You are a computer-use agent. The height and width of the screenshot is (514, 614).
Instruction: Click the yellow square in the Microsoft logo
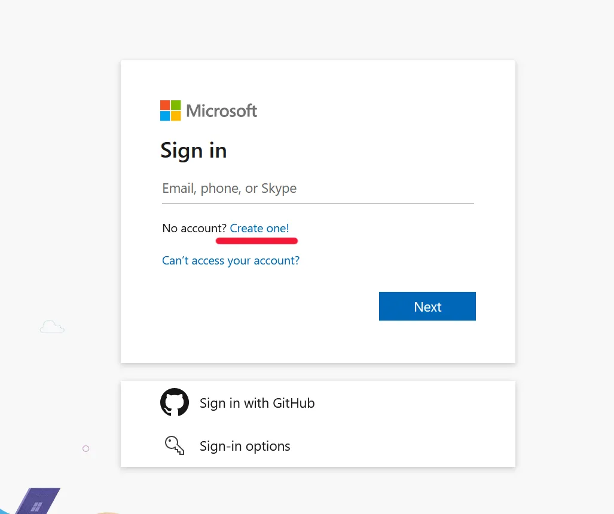[x=175, y=115]
